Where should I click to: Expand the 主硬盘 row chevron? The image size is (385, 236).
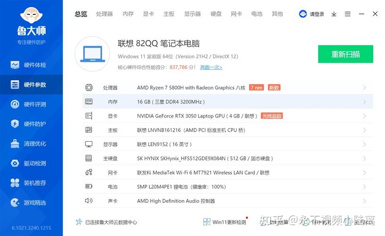tap(364, 159)
